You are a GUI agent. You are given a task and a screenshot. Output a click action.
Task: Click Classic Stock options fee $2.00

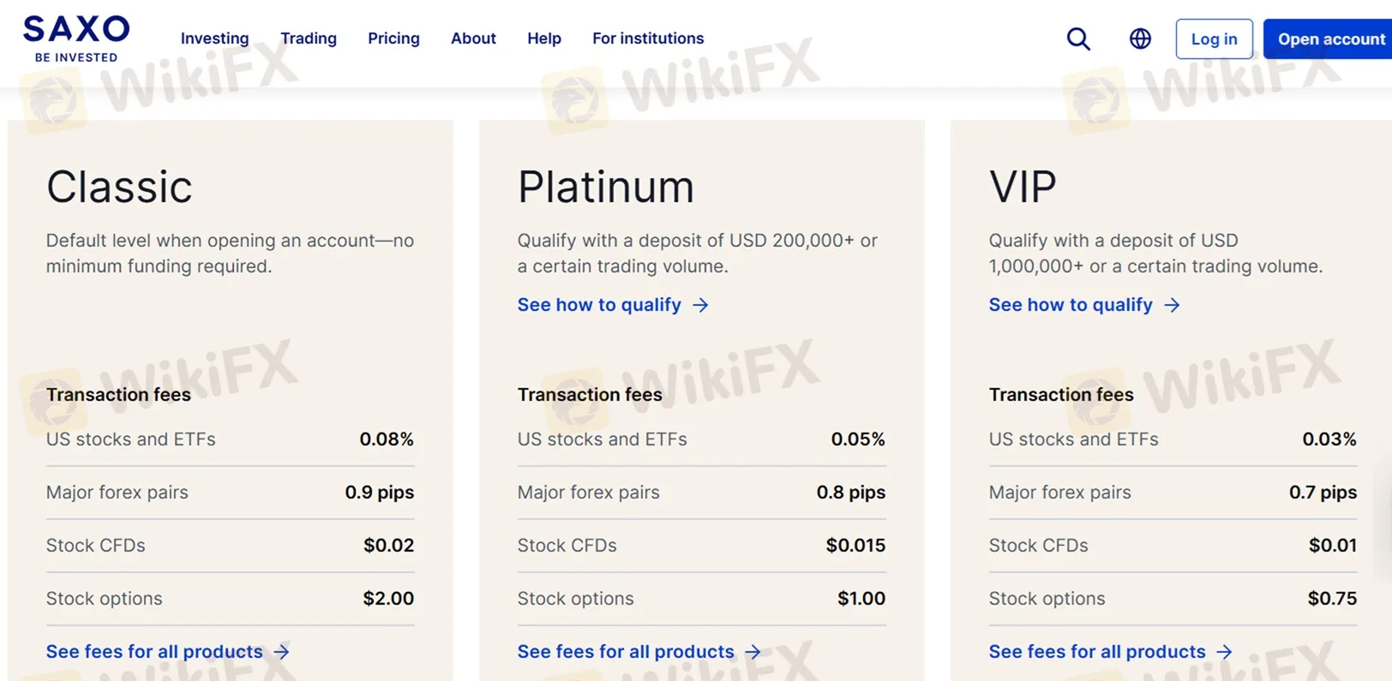[388, 599]
